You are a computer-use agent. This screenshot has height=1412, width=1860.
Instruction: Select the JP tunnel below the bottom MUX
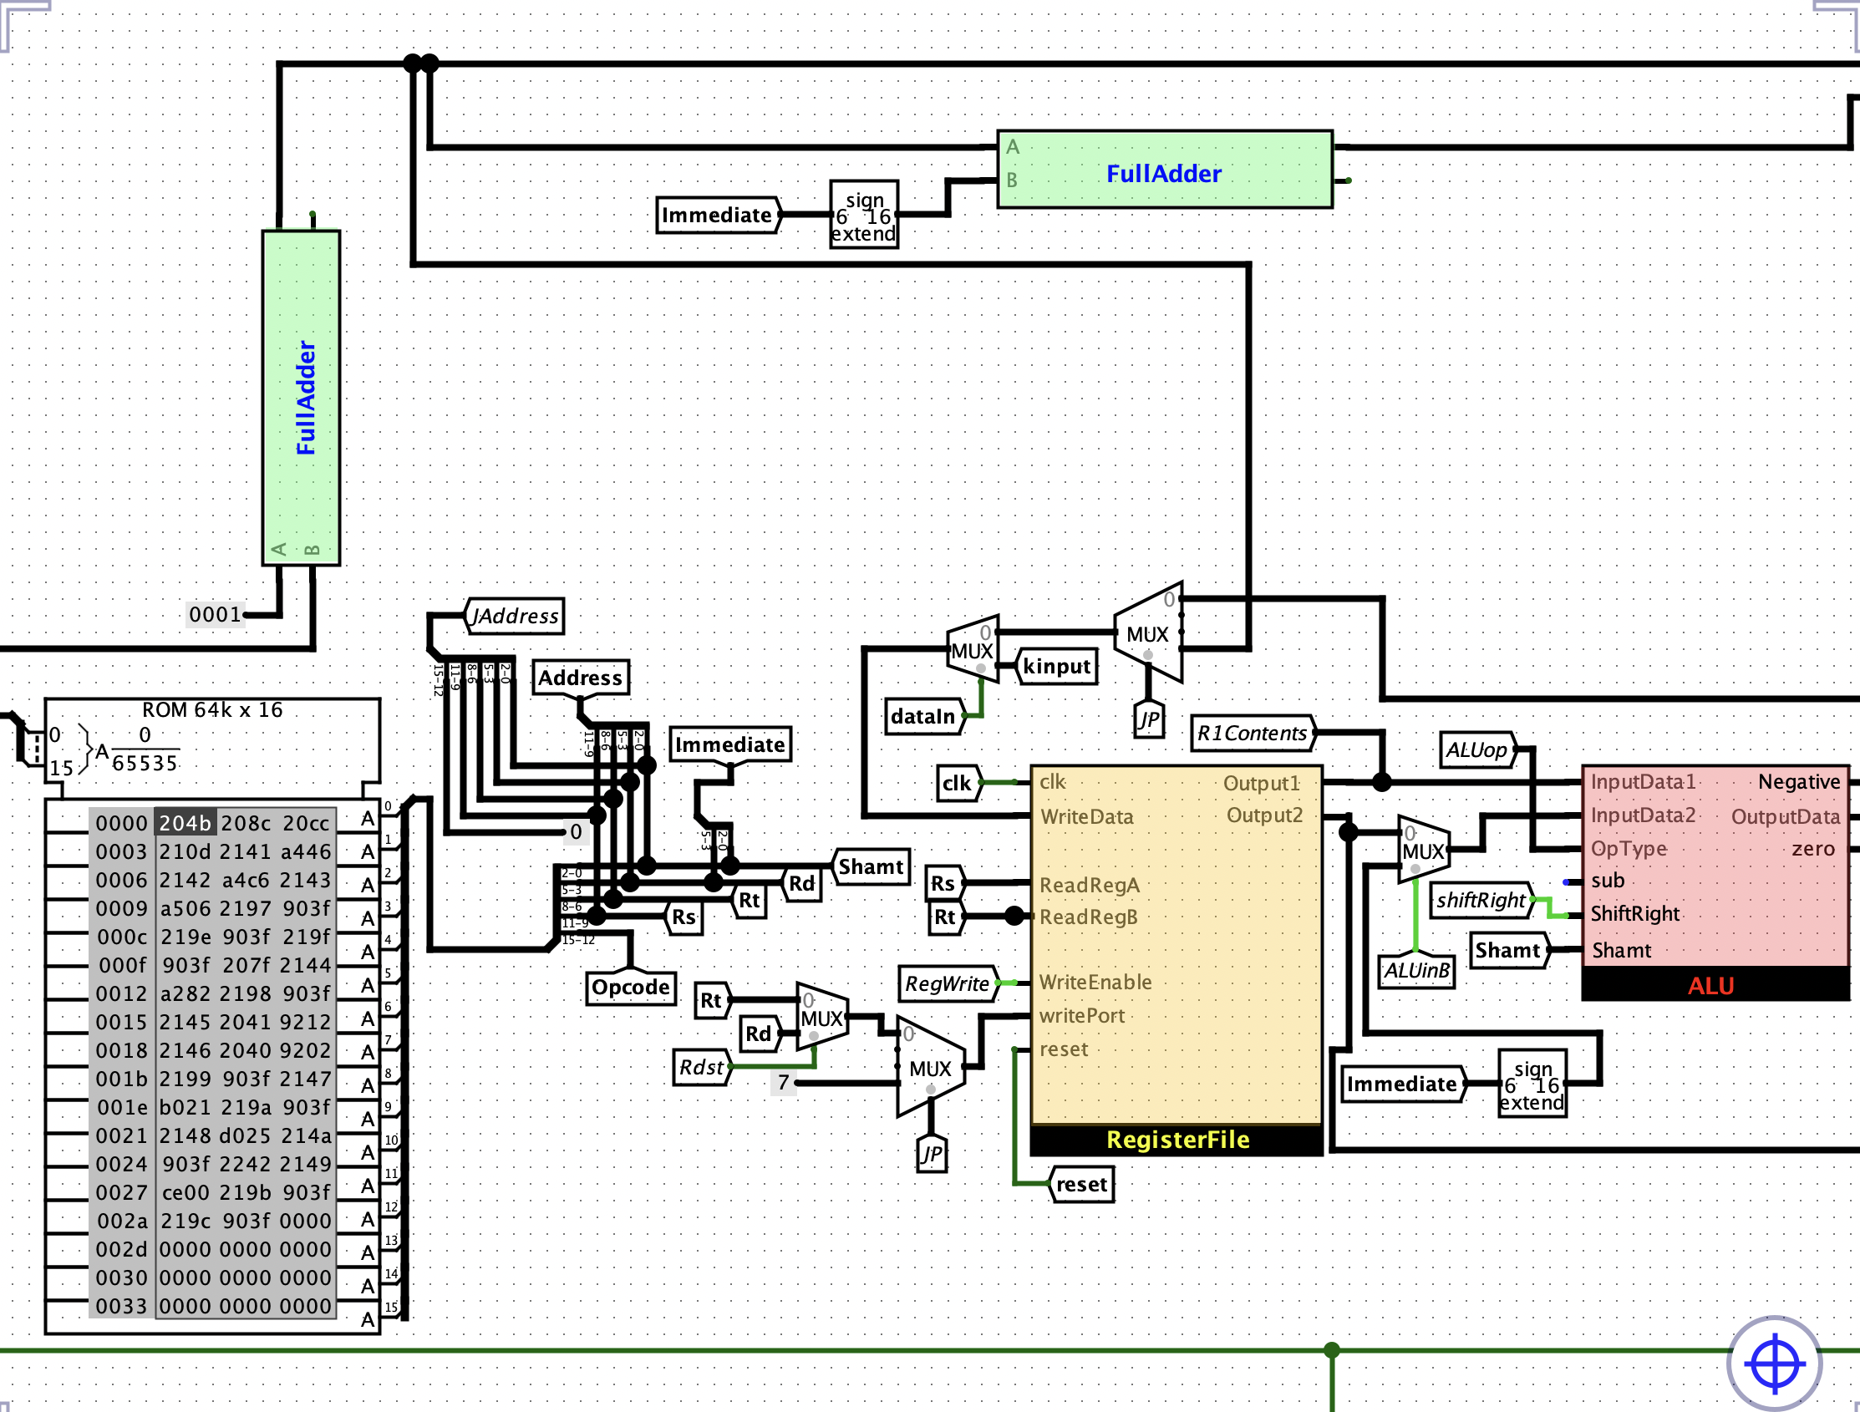[x=931, y=1153]
